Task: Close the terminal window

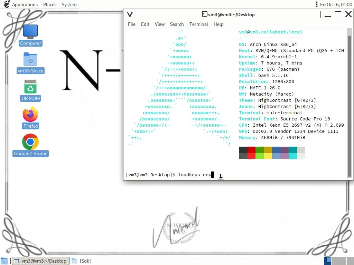Action: coord(348,14)
